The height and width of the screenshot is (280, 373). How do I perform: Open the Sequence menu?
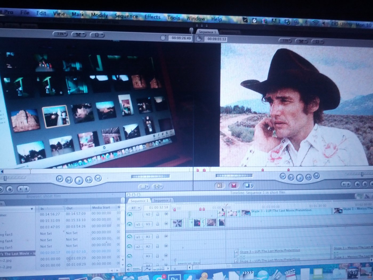[126, 16]
